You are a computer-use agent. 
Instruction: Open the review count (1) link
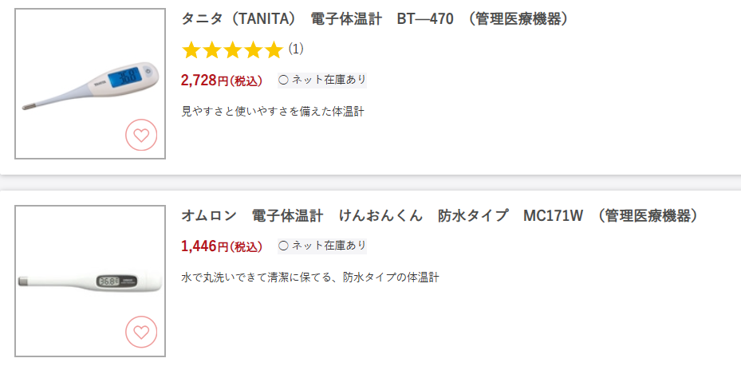coord(296,49)
